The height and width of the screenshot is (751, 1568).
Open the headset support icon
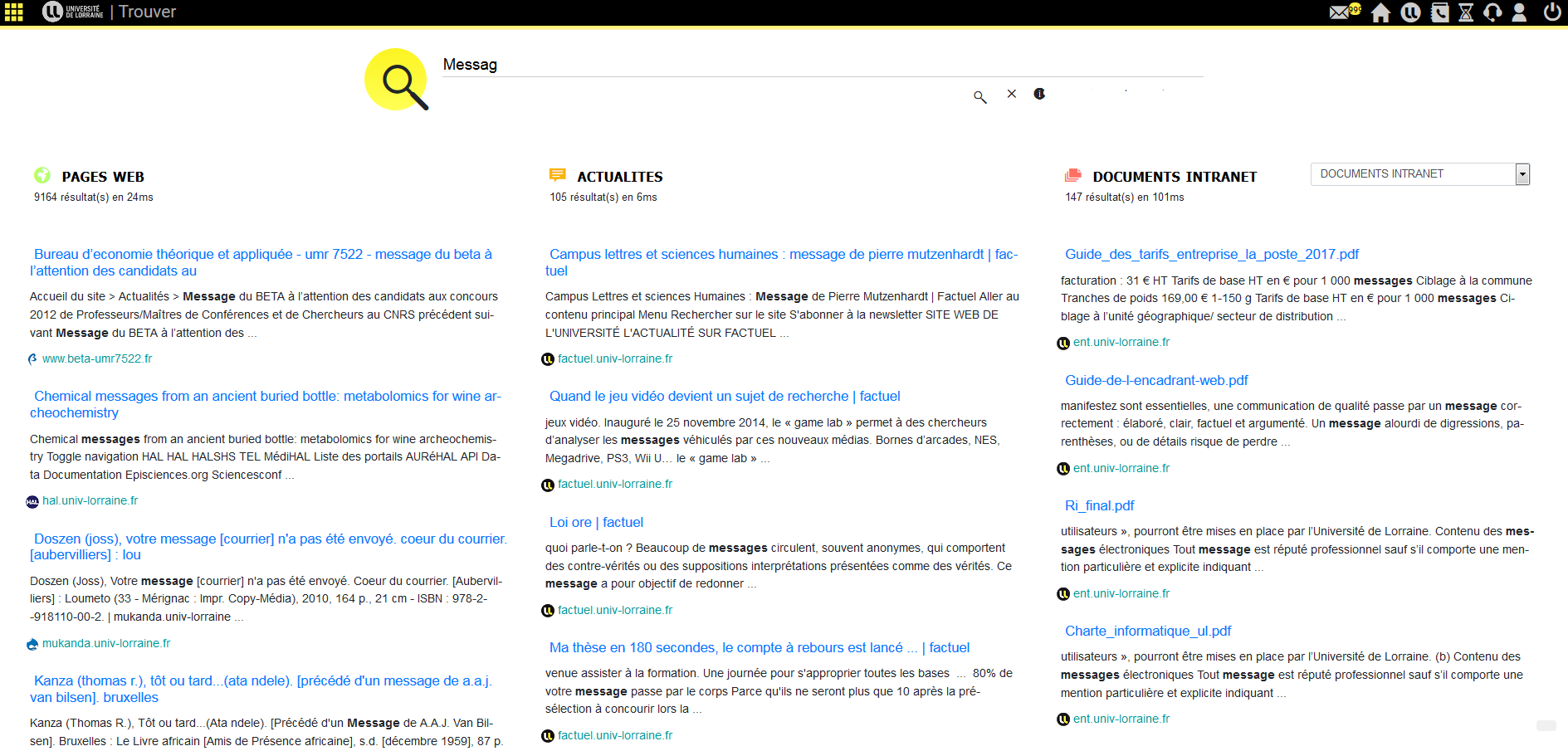click(x=1492, y=12)
